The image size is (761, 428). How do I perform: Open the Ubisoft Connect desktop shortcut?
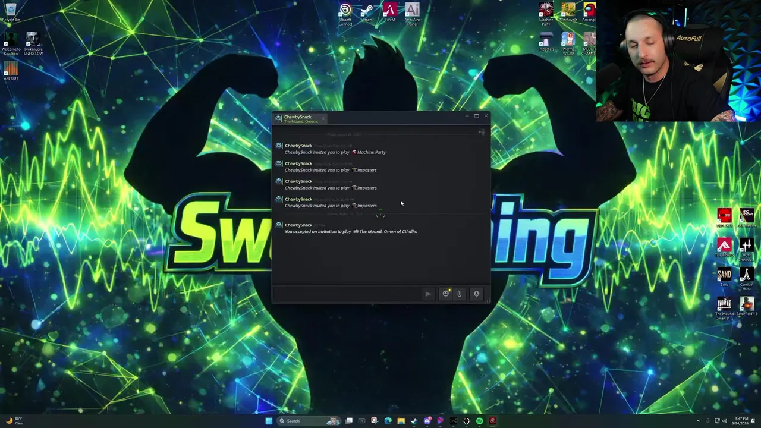click(345, 14)
